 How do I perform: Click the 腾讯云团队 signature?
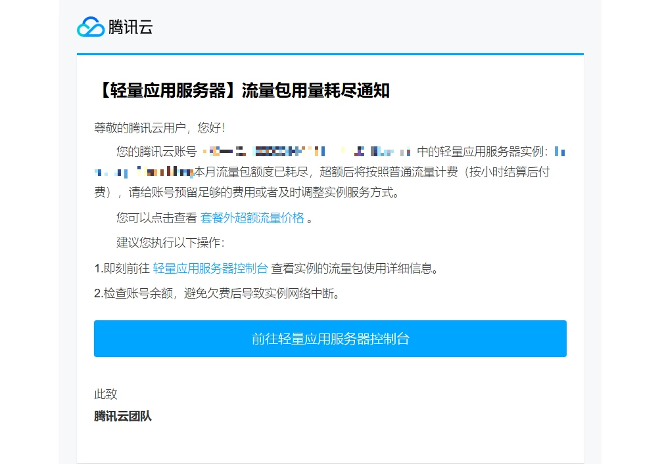[x=123, y=416]
